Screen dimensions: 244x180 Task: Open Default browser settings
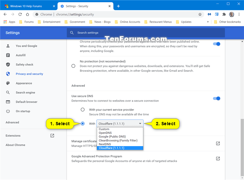[26, 102]
